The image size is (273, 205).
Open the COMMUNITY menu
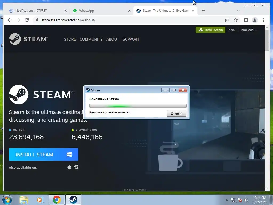[91, 39]
